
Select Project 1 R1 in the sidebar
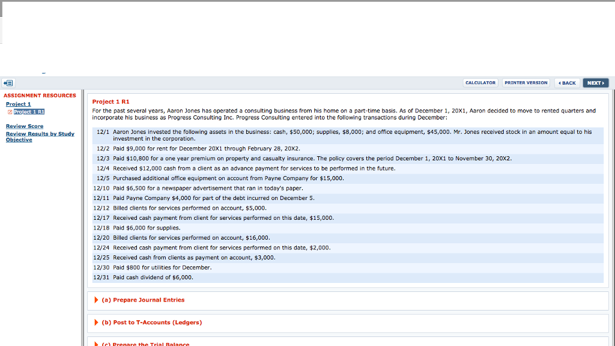click(29, 111)
